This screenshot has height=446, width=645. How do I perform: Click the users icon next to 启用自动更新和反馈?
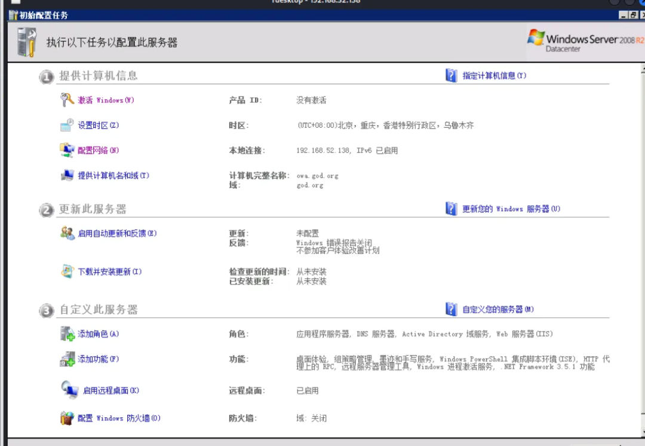(67, 233)
